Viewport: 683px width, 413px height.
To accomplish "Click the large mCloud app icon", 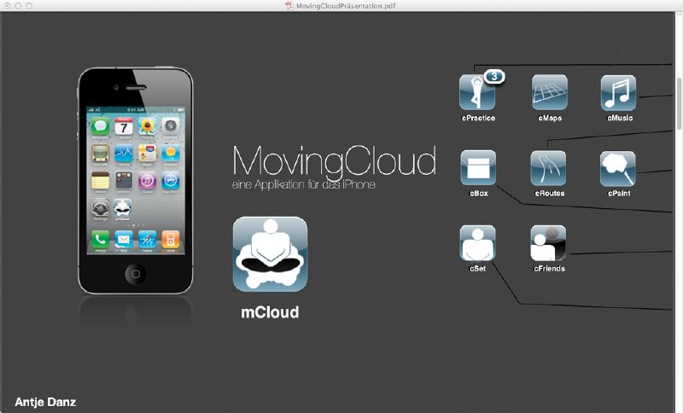I will 270,254.
